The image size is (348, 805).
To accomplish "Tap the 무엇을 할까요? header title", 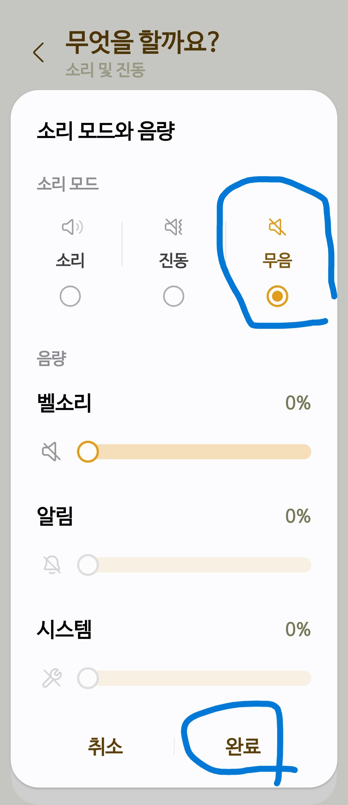I will click(x=142, y=42).
